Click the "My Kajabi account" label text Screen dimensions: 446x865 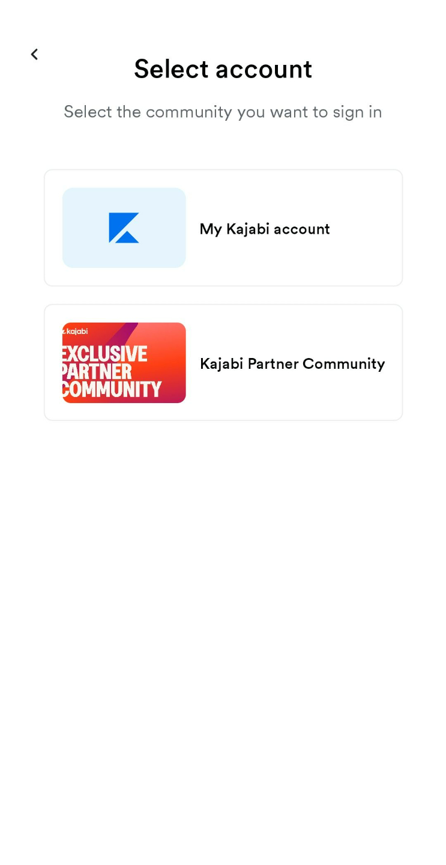265,229
